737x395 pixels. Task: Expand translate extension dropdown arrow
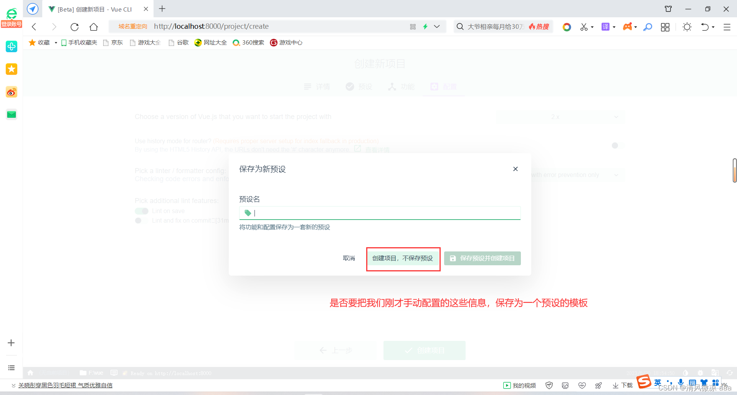614,27
